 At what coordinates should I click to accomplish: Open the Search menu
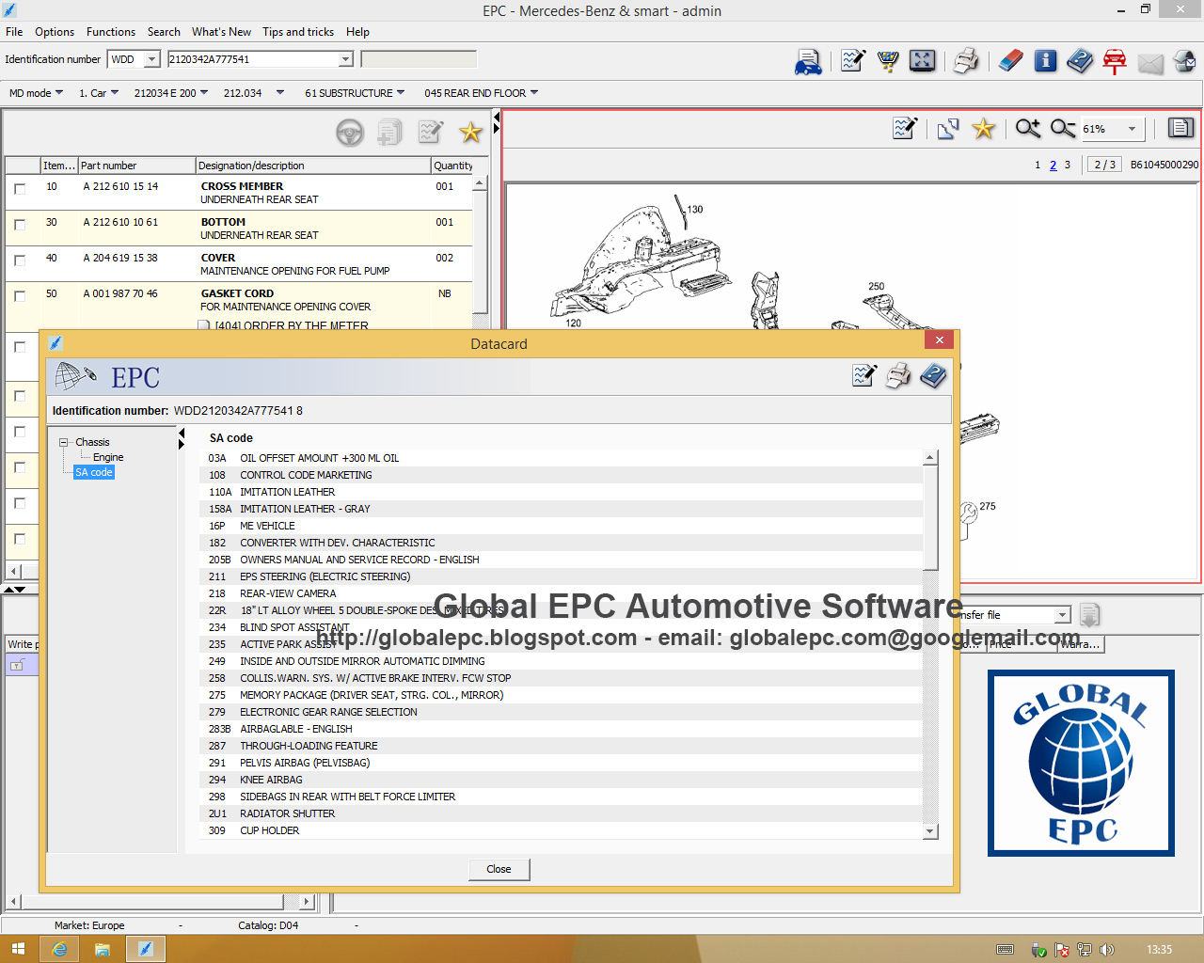(x=164, y=32)
